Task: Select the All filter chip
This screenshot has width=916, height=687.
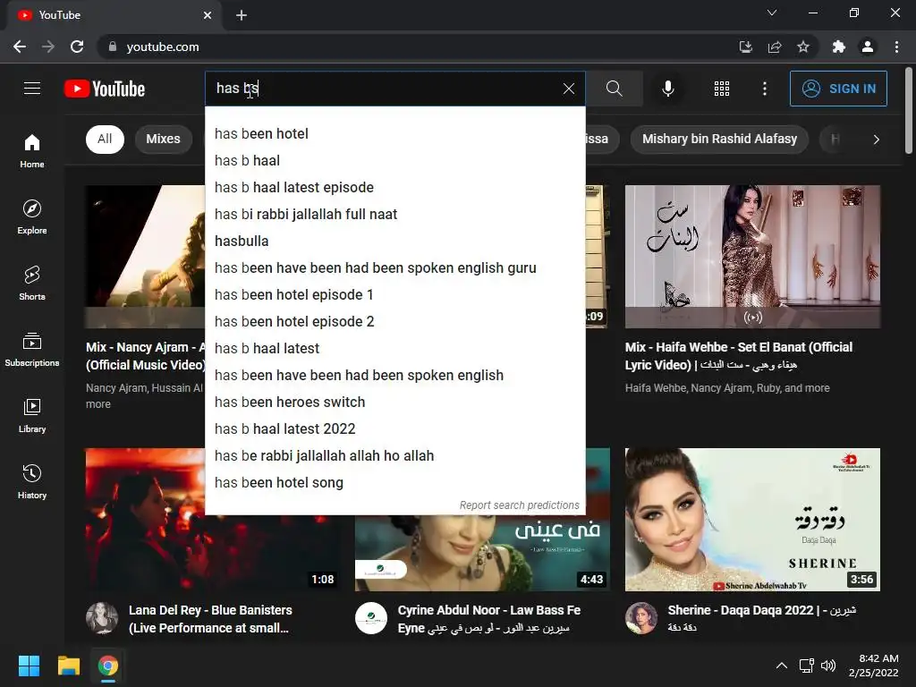Action: click(x=105, y=139)
